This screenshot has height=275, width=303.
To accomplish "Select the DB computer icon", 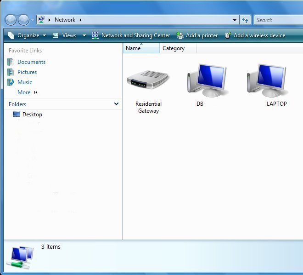I will pyautogui.click(x=208, y=80).
